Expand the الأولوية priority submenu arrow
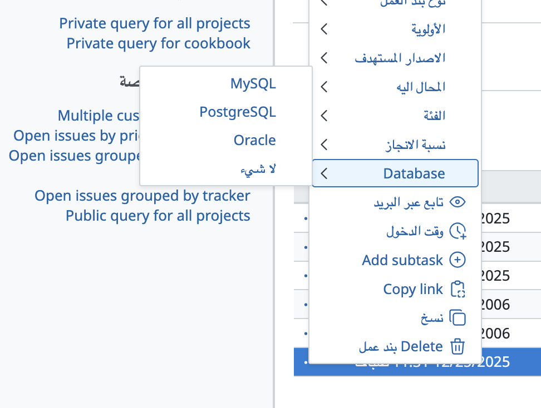 (324, 29)
